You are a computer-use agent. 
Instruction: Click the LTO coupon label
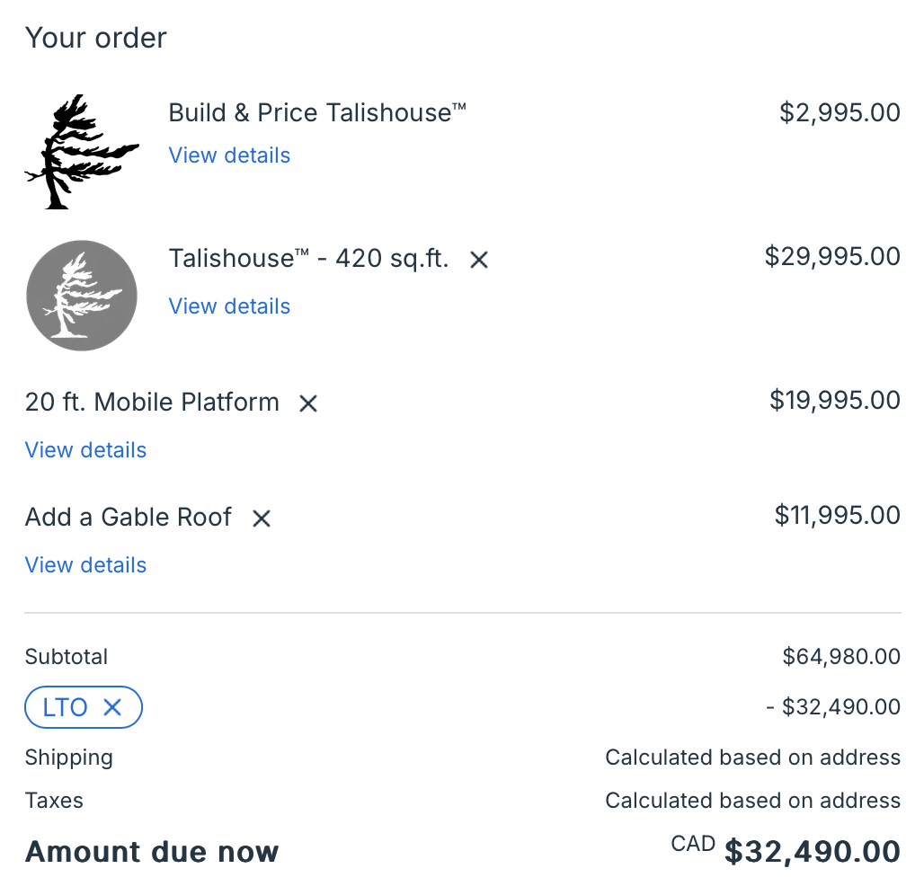(x=66, y=708)
